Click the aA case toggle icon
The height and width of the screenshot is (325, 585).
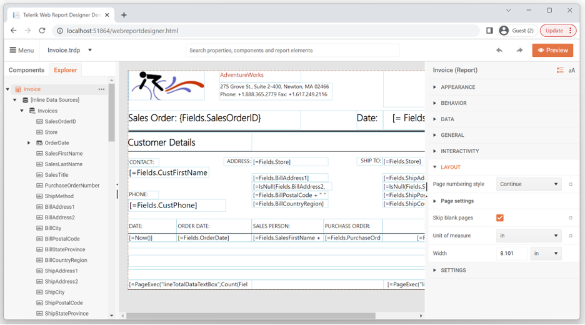coord(572,70)
